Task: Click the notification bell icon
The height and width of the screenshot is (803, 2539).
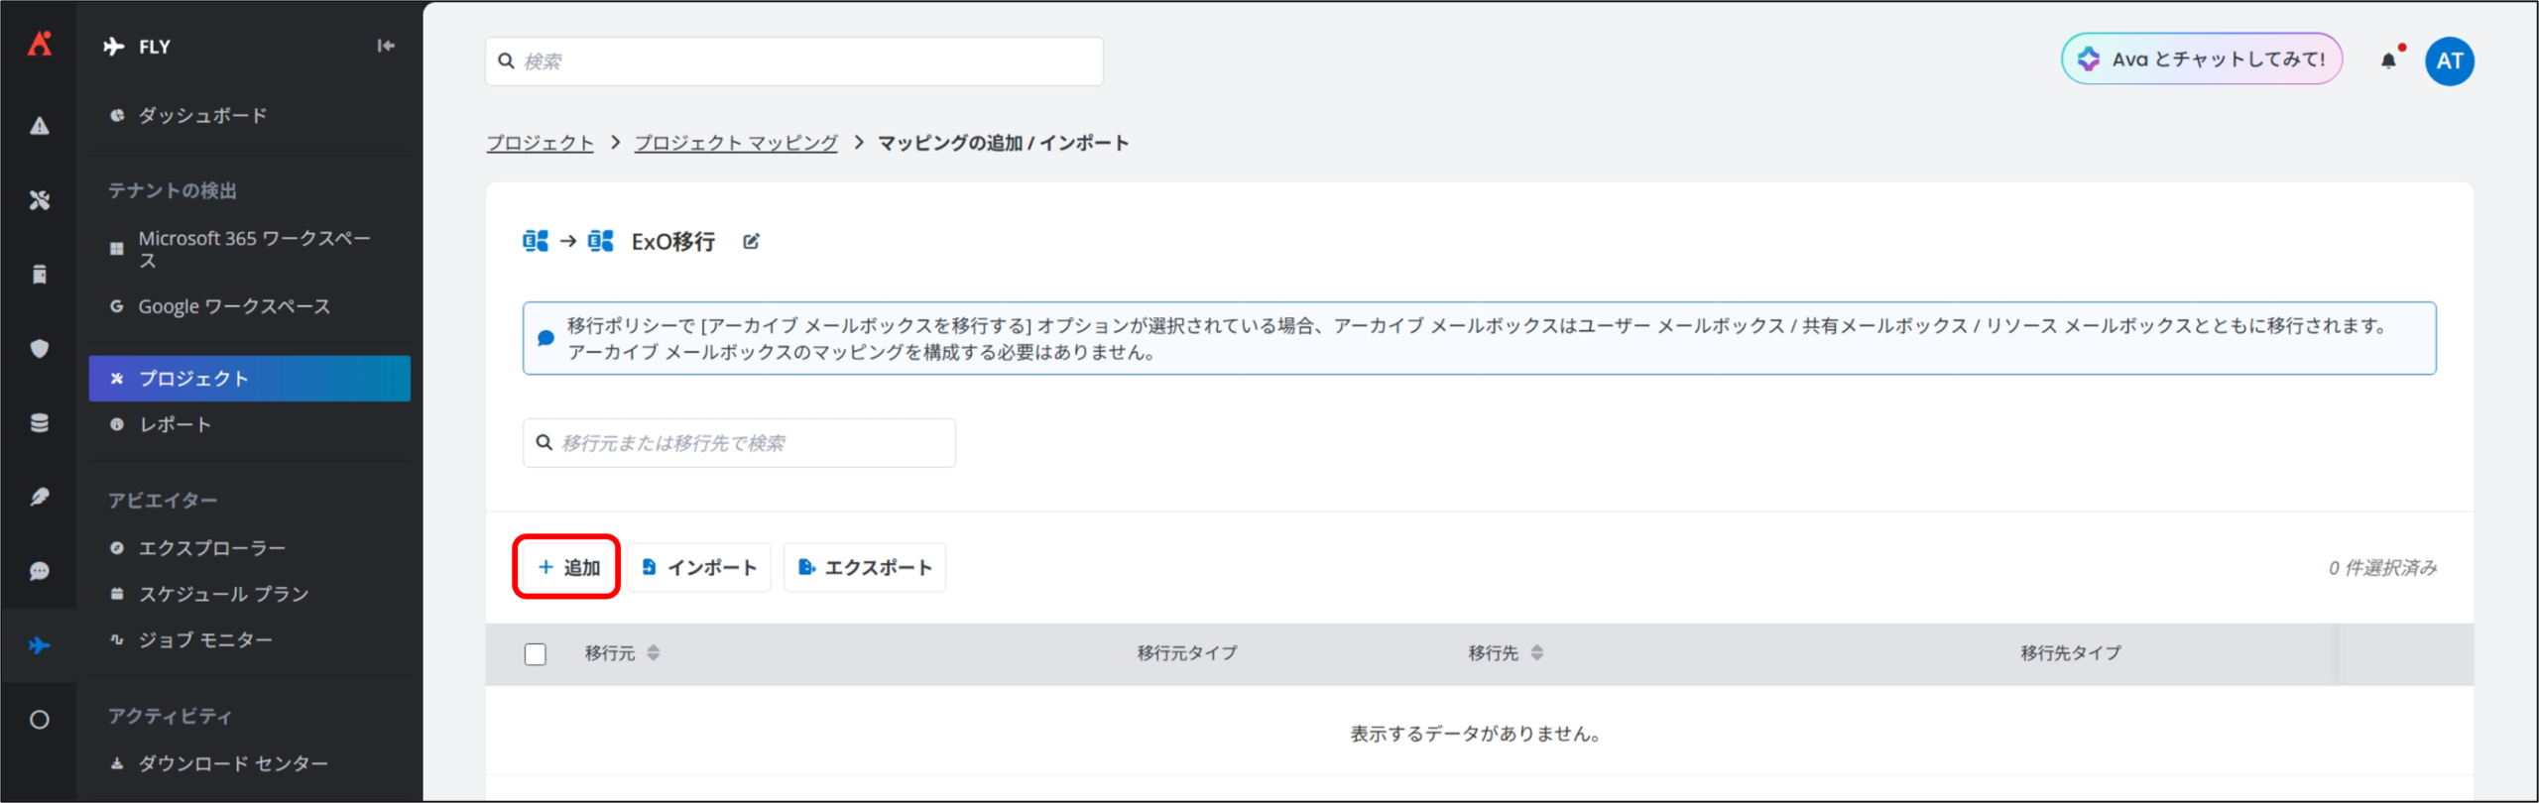Action: (x=2388, y=60)
